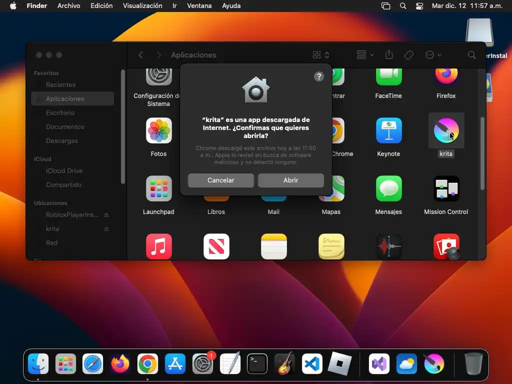
Task: Go forward in the Finder window
Action: (158, 55)
